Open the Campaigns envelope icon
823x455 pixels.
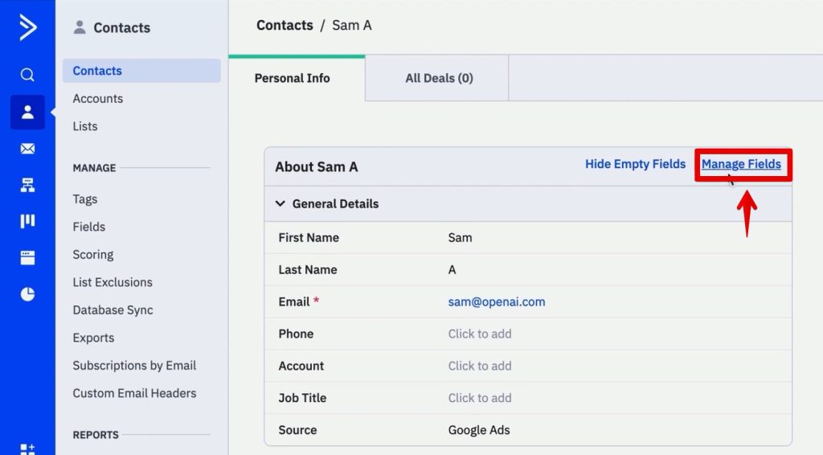[27, 149]
